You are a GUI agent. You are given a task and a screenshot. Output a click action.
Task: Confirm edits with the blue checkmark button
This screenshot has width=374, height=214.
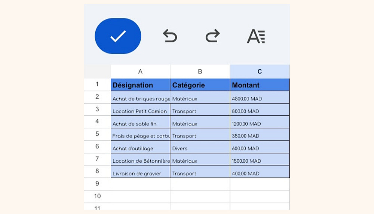tap(118, 36)
